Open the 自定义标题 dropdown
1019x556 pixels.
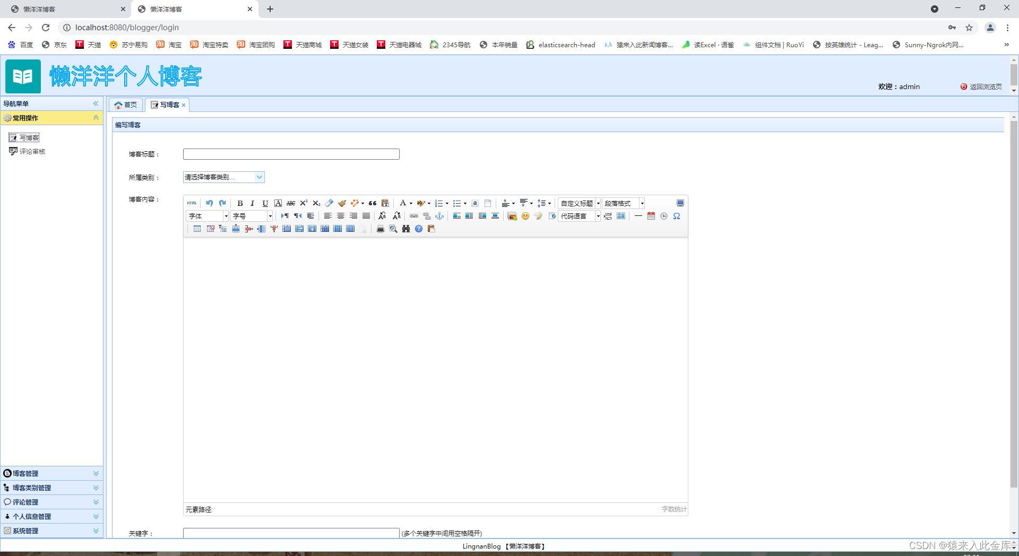(579, 203)
